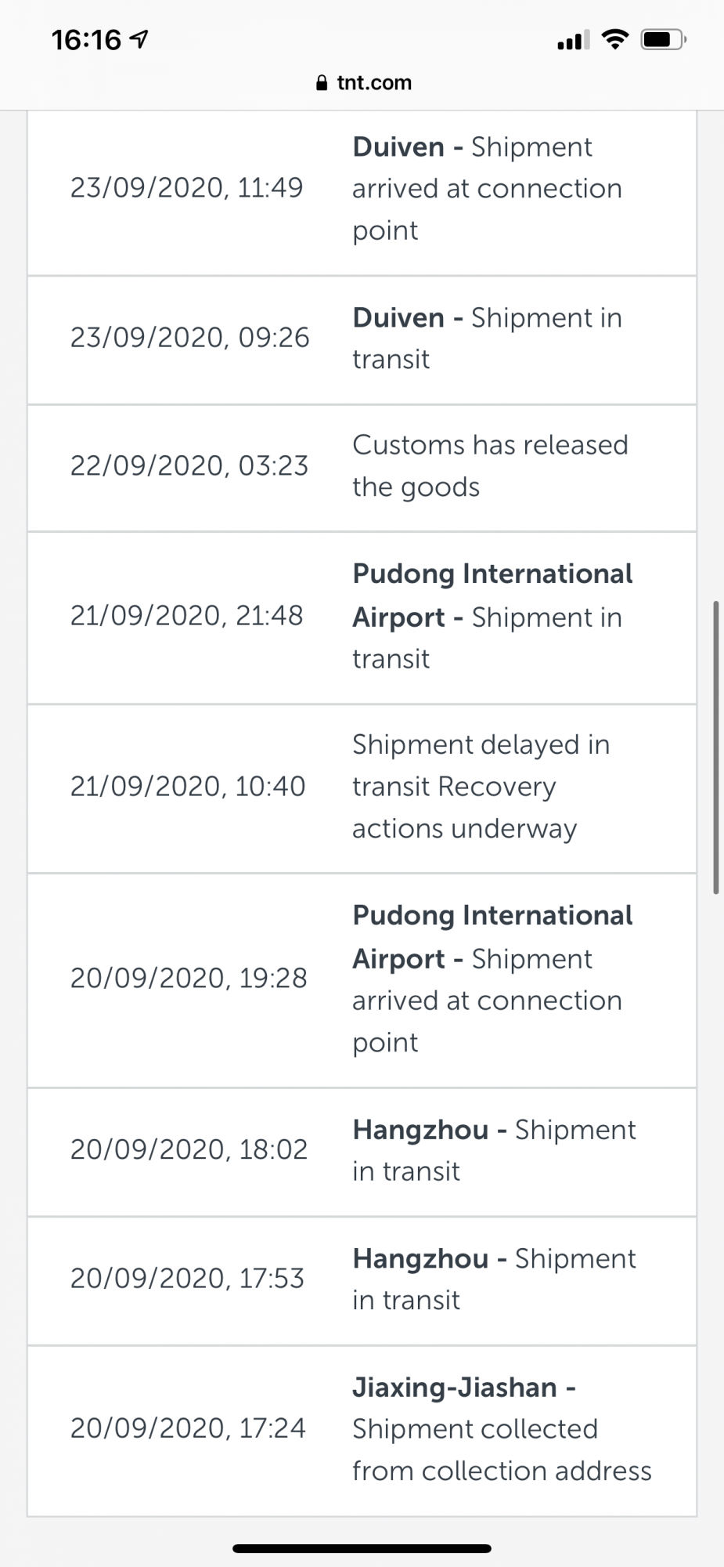Tap the tnt.com address bar
The width and height of the screenshot is (724, 1567).
pyautogui.click(x=362, y=83)
